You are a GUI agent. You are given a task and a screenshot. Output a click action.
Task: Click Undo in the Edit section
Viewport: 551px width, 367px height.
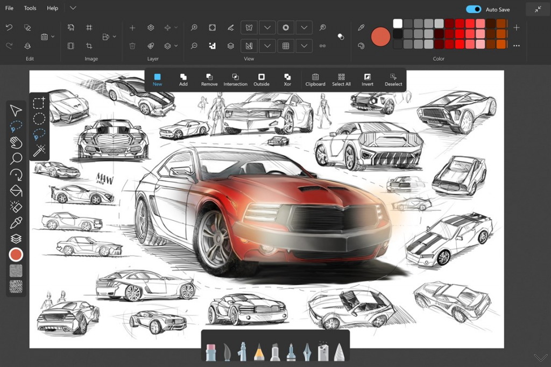tap(9, 27)
